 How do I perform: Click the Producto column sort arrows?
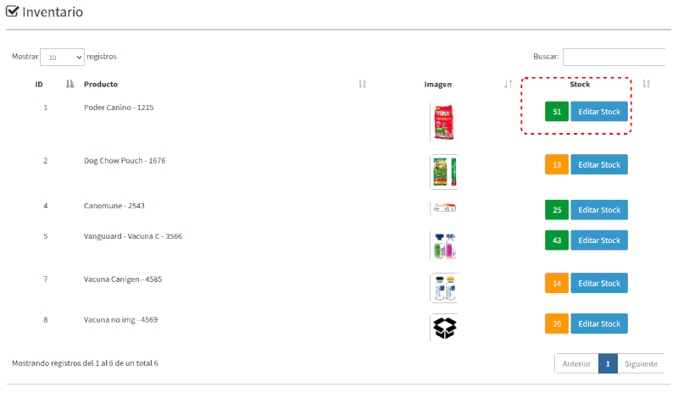tap(362, 84)
